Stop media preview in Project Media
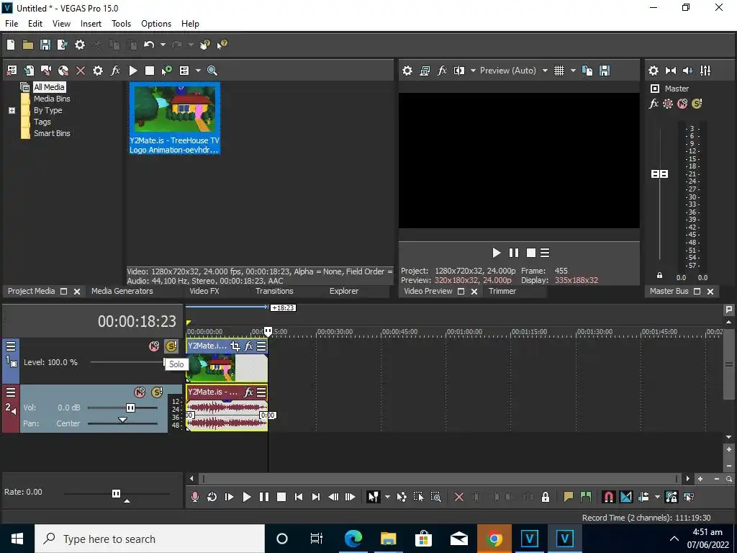Screen dimensions: 737x553 pyautogui.click(x=150, y=71)
